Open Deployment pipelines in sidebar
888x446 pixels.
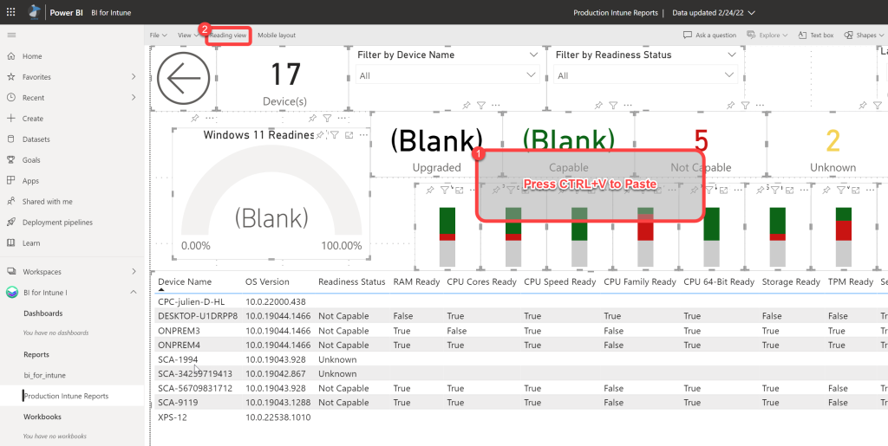(57, 223)
